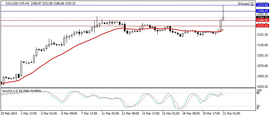Click the 100 level on Stochastic scale
Image resolution: width=270 pixels, height=117 pixels.
click(259, 90)
